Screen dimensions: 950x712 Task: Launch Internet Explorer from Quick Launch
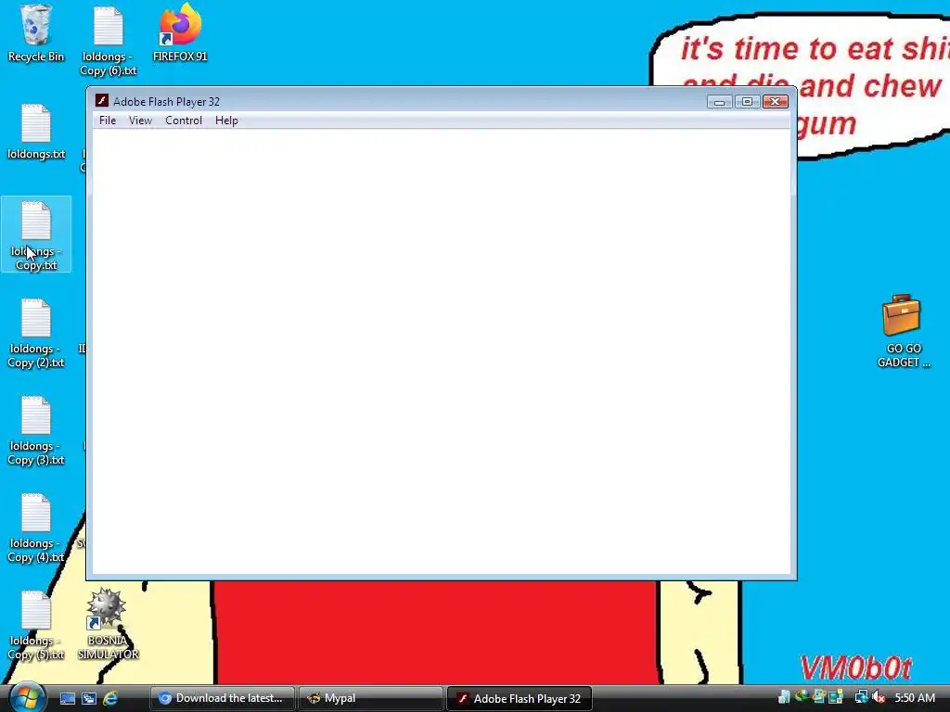coord(110,698)
